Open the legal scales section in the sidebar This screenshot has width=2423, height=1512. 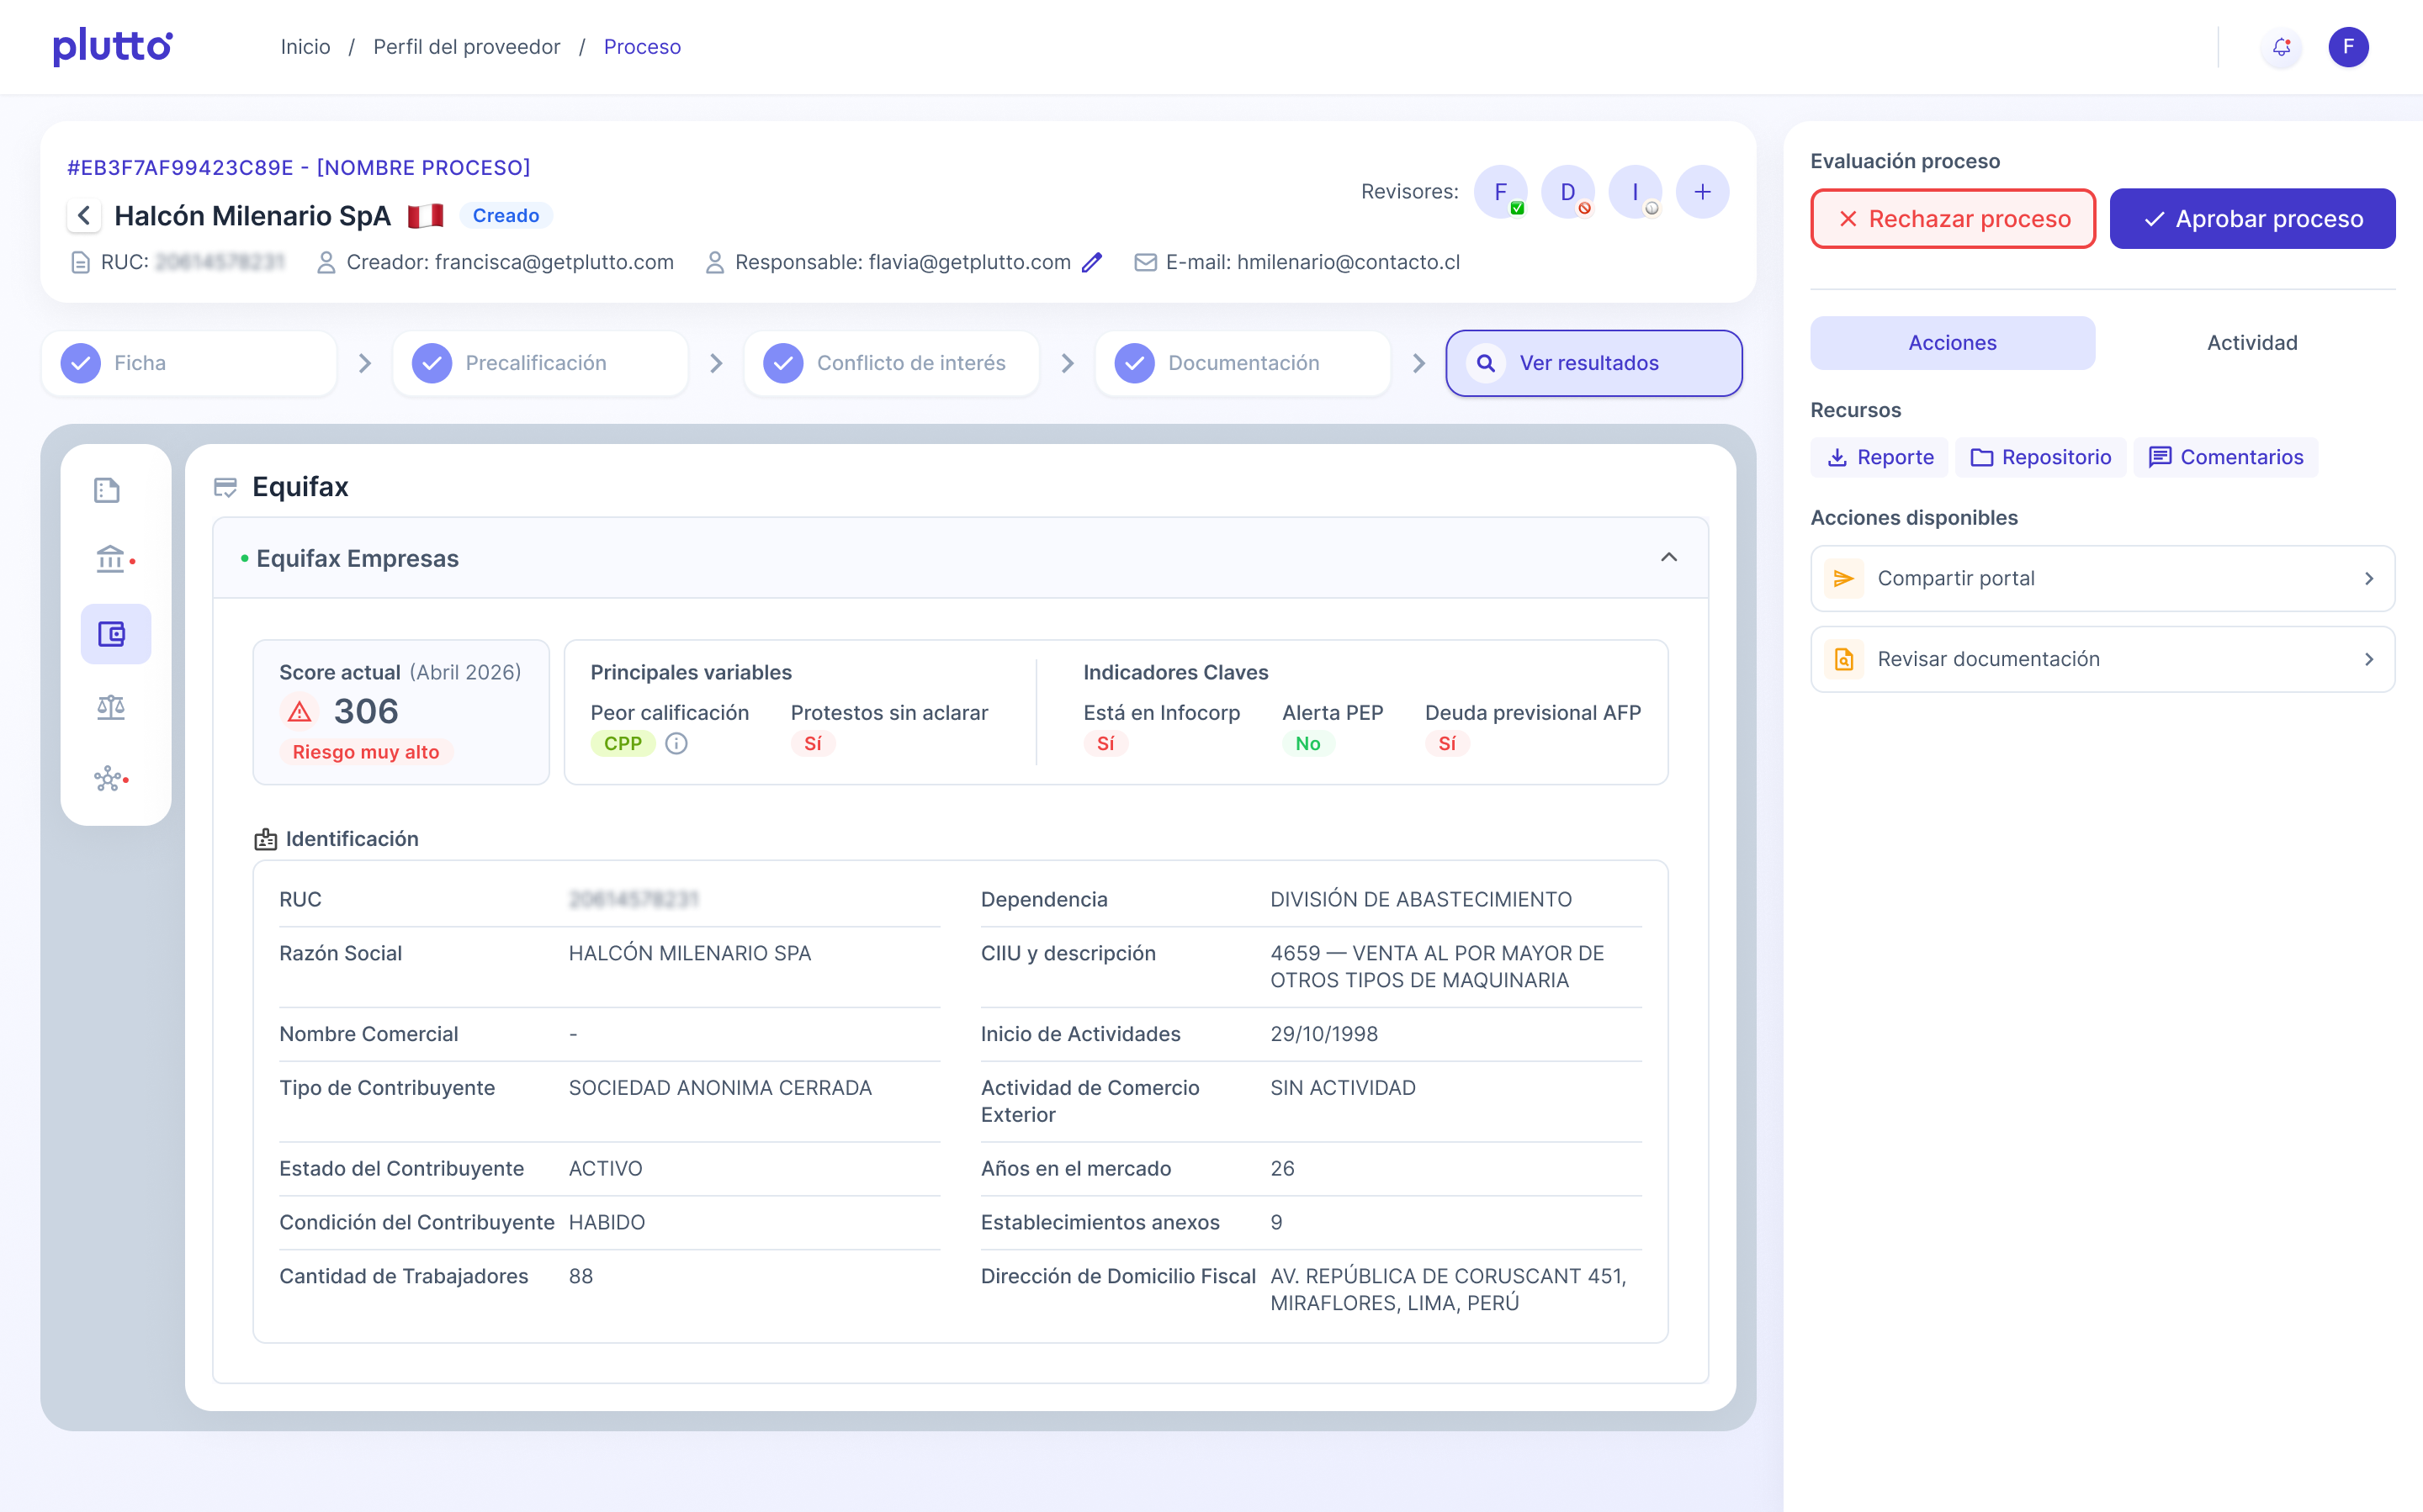coord(111,708)
